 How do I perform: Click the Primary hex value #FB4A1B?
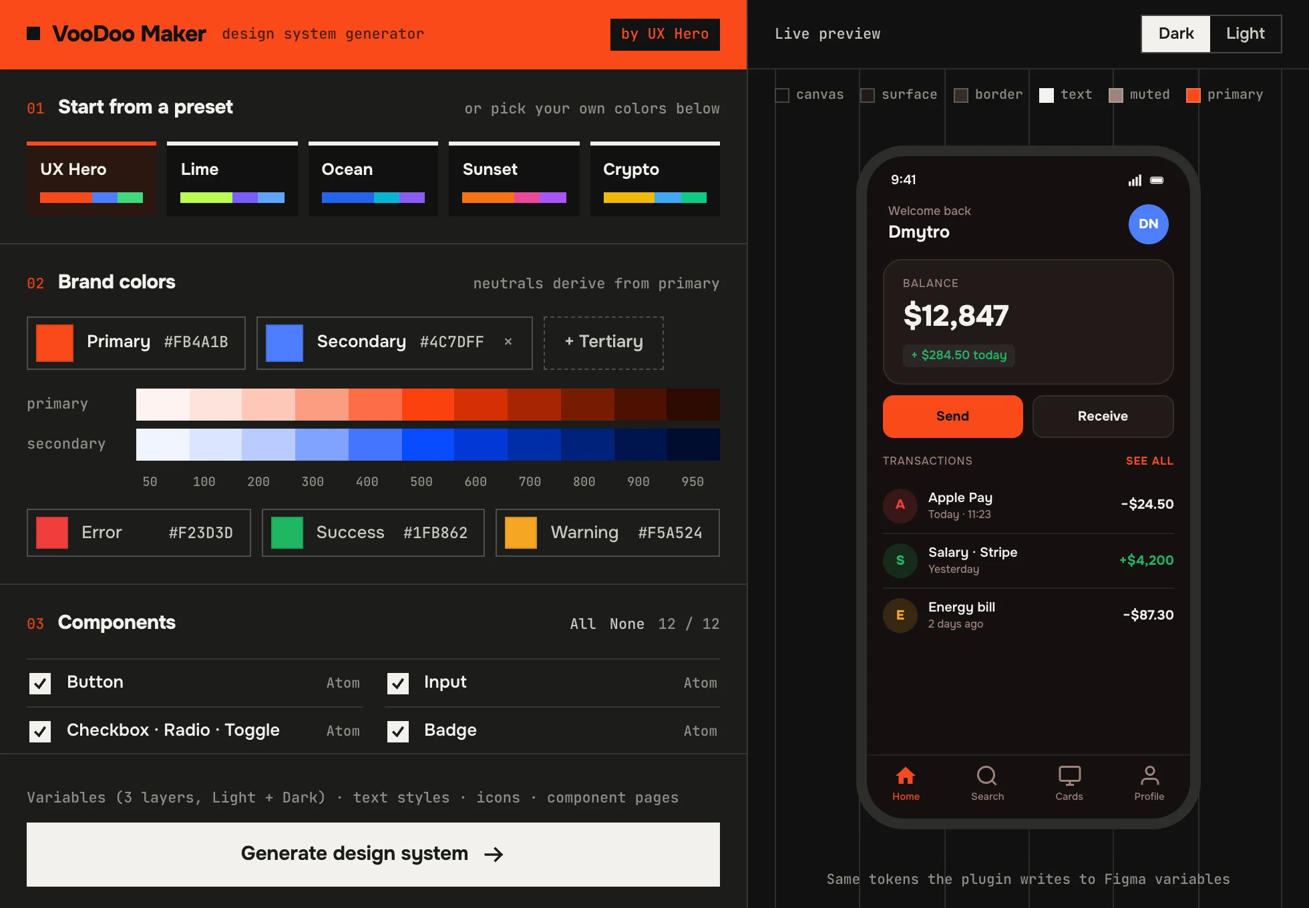click(x=196, y=343)
